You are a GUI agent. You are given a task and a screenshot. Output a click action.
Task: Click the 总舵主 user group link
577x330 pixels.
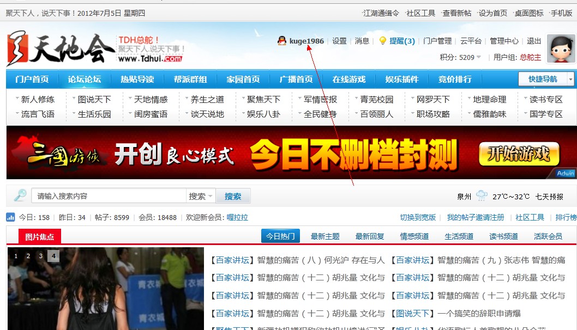click(x=530, y=57)
